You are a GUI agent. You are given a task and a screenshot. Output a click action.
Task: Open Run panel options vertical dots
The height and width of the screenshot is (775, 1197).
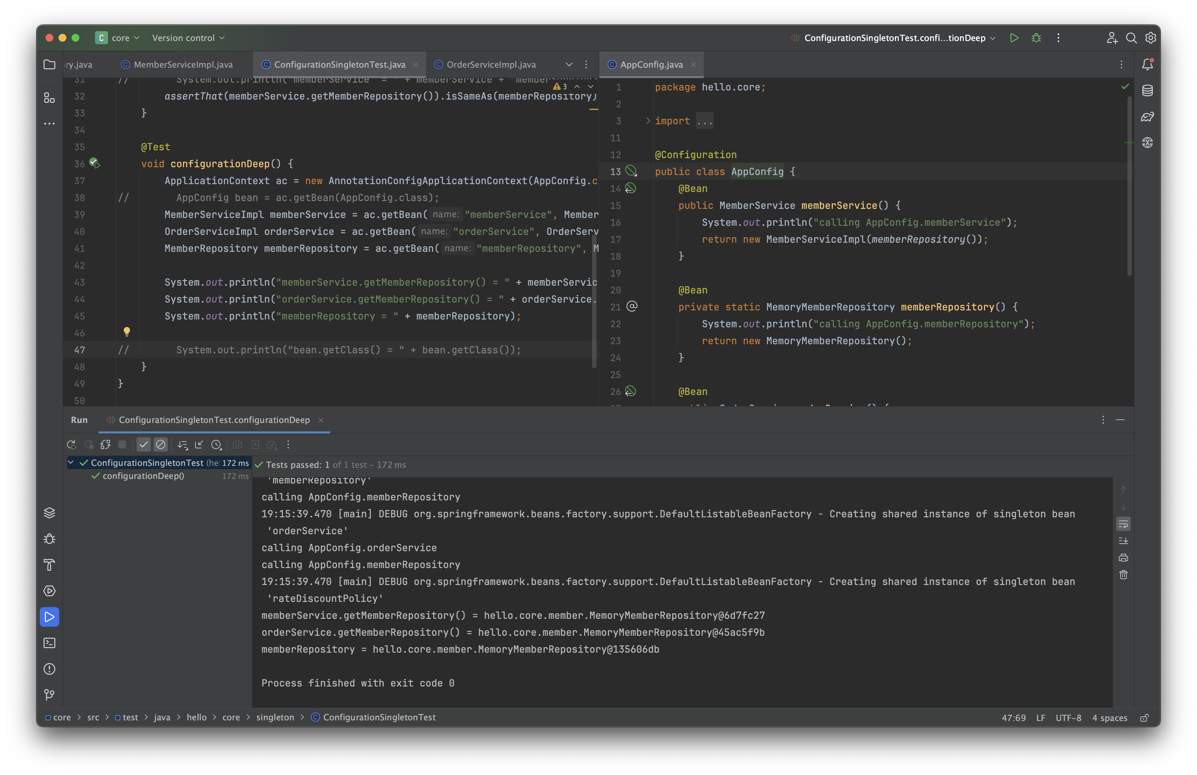[x=1103, y=420]
